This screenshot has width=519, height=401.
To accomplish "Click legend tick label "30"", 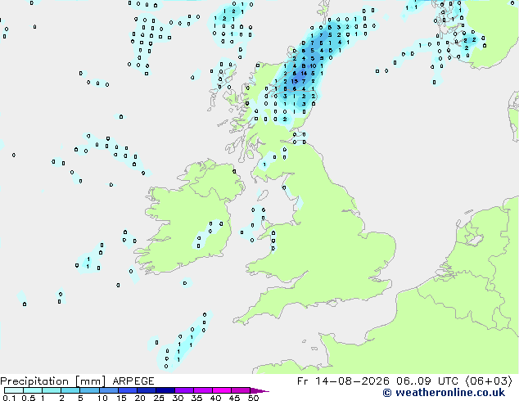I will [178, 398].
